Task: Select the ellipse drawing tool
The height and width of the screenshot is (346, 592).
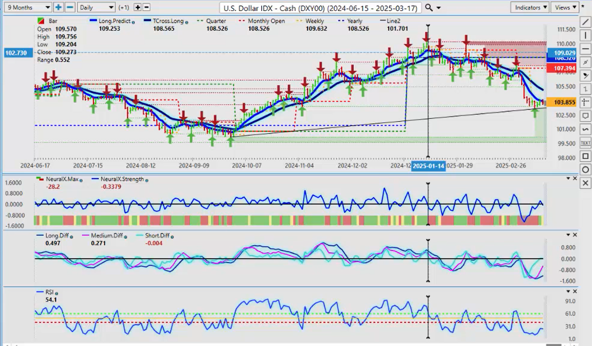Action: pos(585,169)
